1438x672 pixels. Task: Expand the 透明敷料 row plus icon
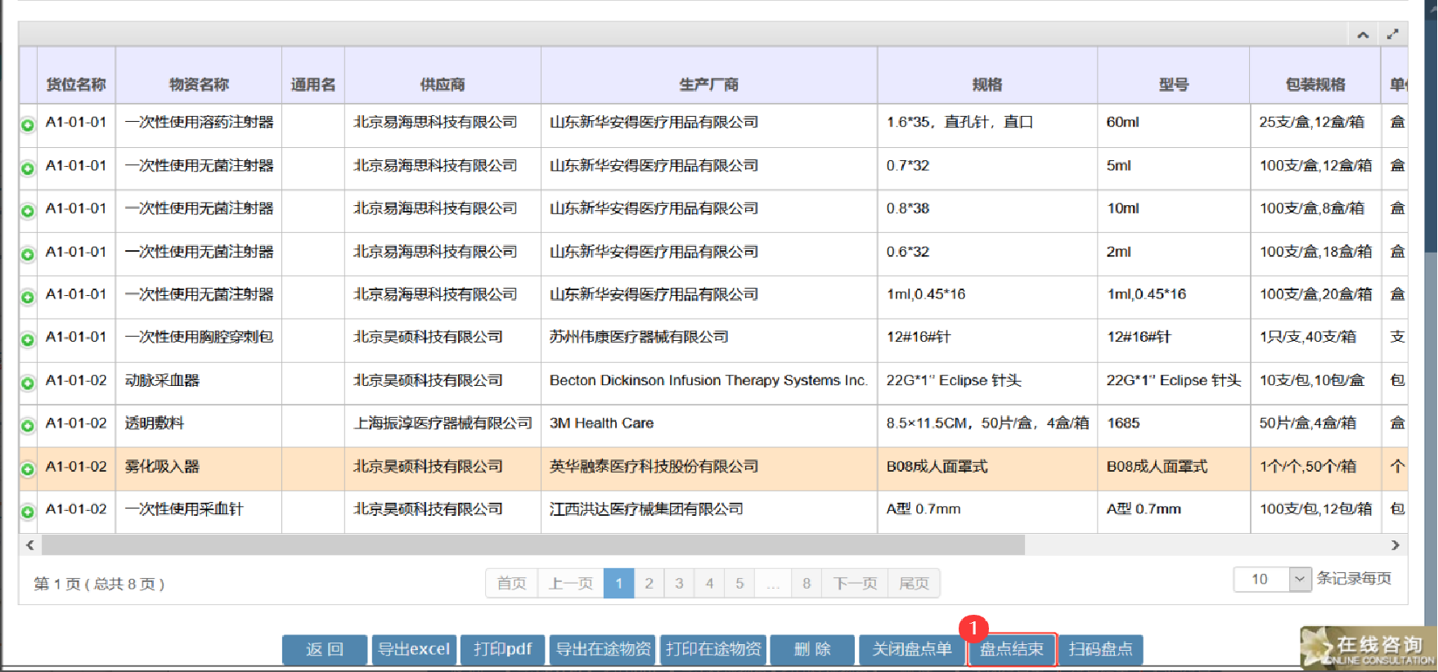click(28, 426)
